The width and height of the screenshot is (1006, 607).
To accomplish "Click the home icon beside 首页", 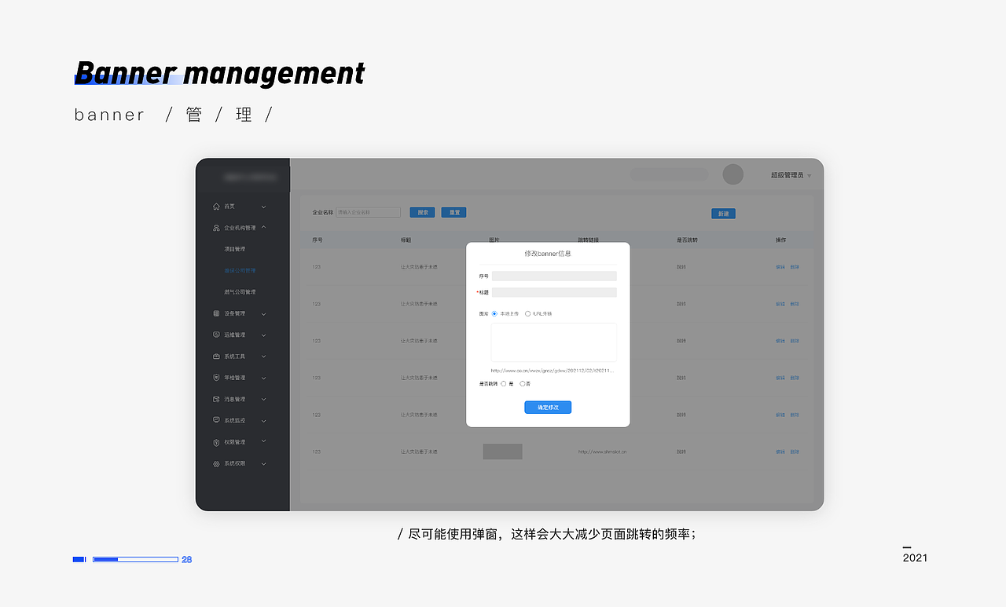I will coord(216,207).
